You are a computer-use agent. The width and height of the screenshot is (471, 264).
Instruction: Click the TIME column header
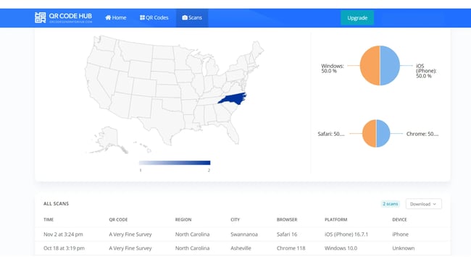(x=49, y=220)
